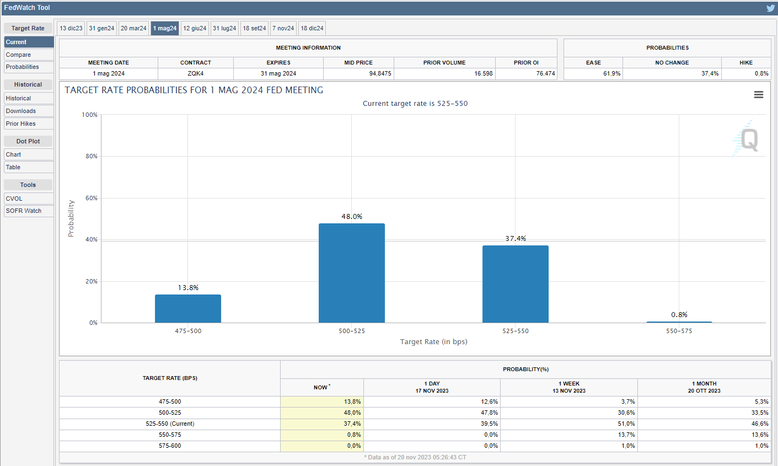Select the 31 gen24 meeting tab
The height and width of the screenshot is (466, 778).
(101, 28)
